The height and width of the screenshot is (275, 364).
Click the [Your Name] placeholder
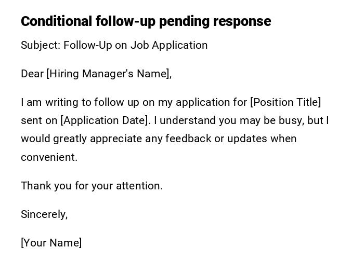tap(51, 243)
